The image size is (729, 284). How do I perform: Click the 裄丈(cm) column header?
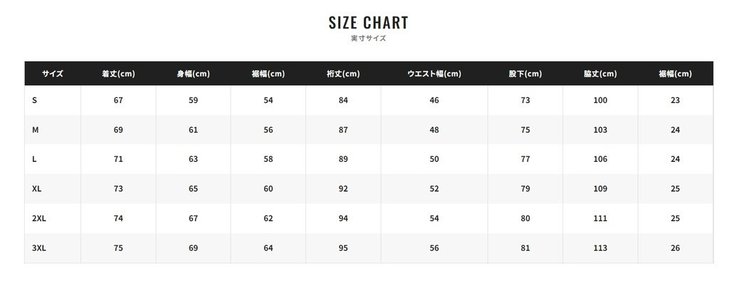click(343, 74)
